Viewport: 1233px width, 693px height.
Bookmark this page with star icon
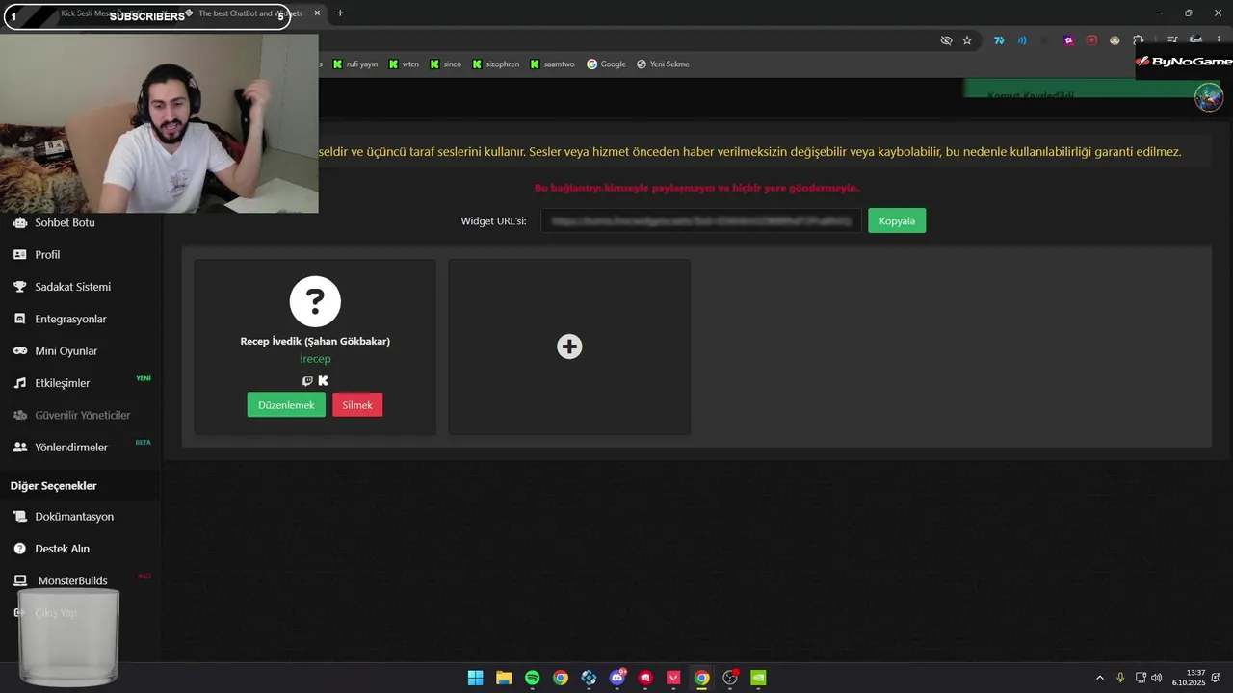[x=967, y=40]
